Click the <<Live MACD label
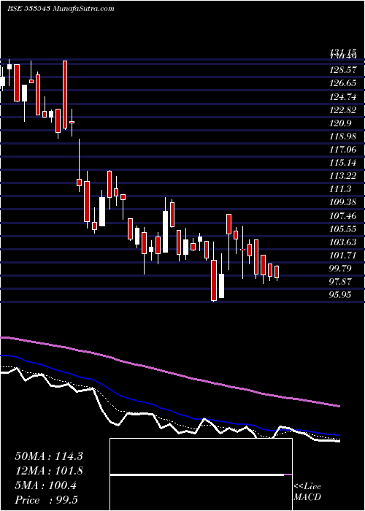The image size is (365, 511). (307, 492)
